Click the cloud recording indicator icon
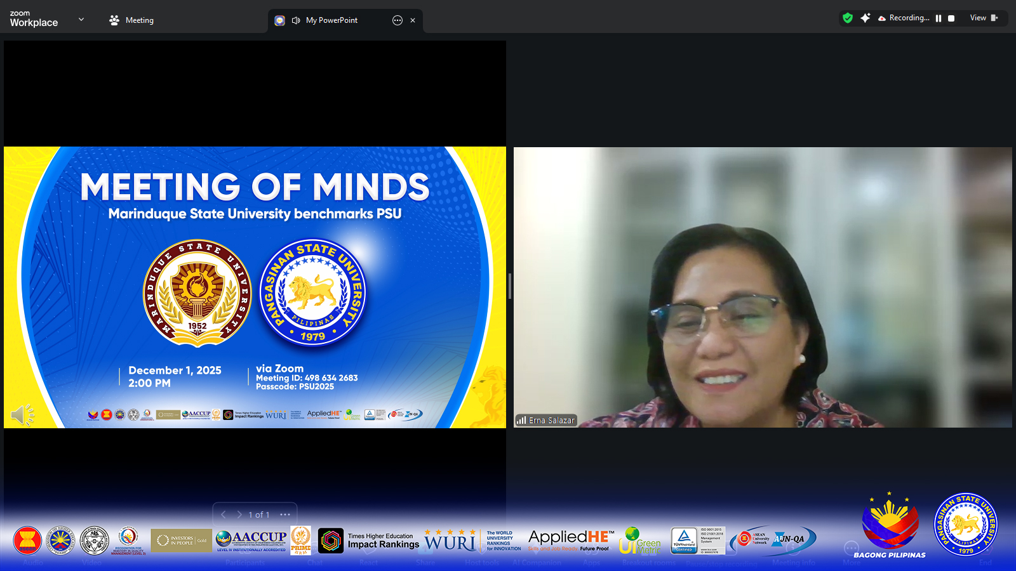This screenshot has width=1016, height=571. coord(882,18)
